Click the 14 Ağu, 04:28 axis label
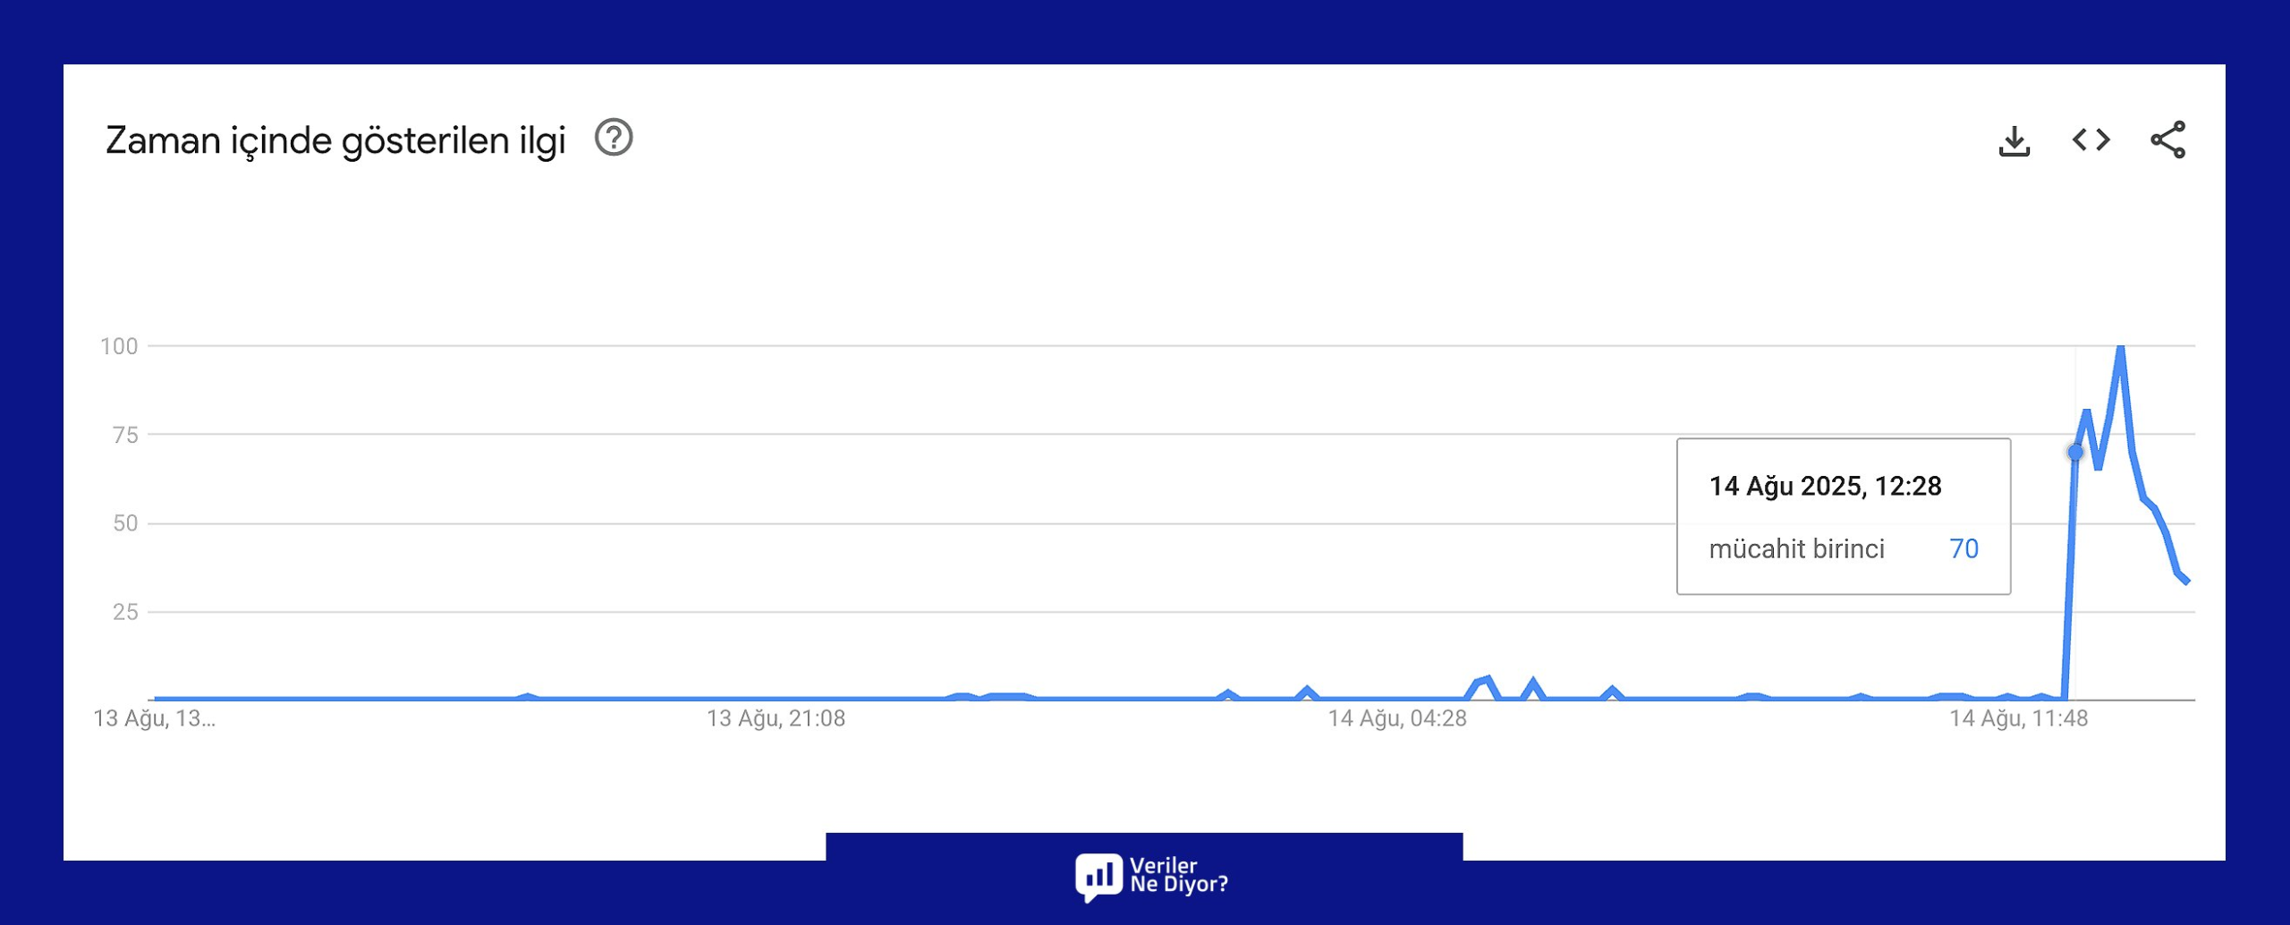The image size is (2290, 925). [1396, 718]
